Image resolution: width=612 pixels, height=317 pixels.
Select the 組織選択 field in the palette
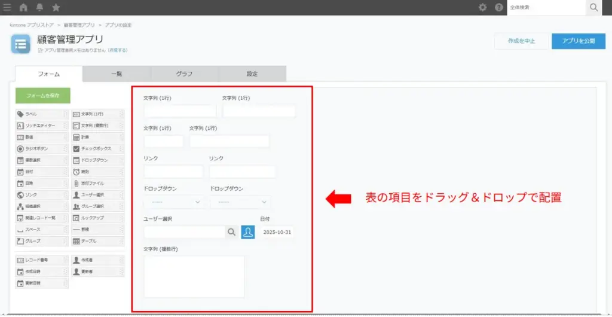(x=42, y=206)
